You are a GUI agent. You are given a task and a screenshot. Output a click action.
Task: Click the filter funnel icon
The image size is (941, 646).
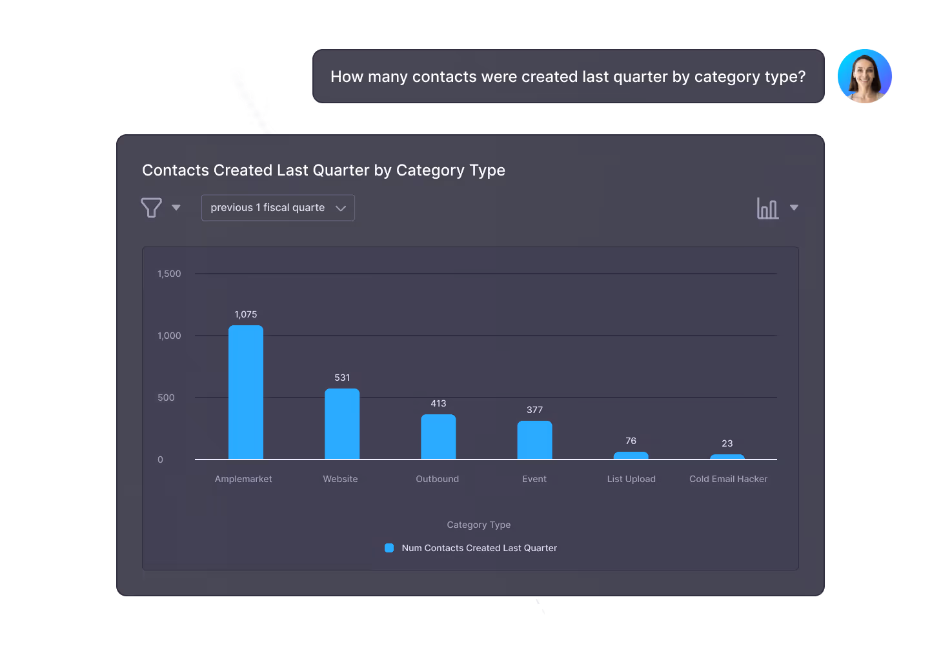coord(151,207)
